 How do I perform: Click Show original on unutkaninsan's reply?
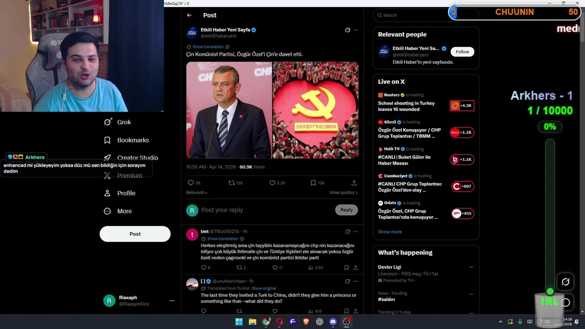pos(264,288)
